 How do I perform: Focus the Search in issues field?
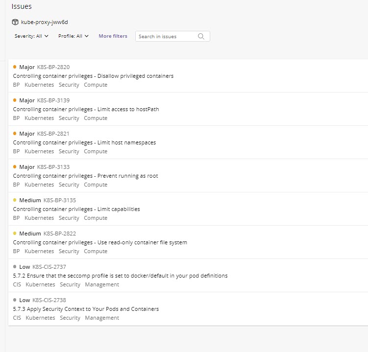[167, 36]
